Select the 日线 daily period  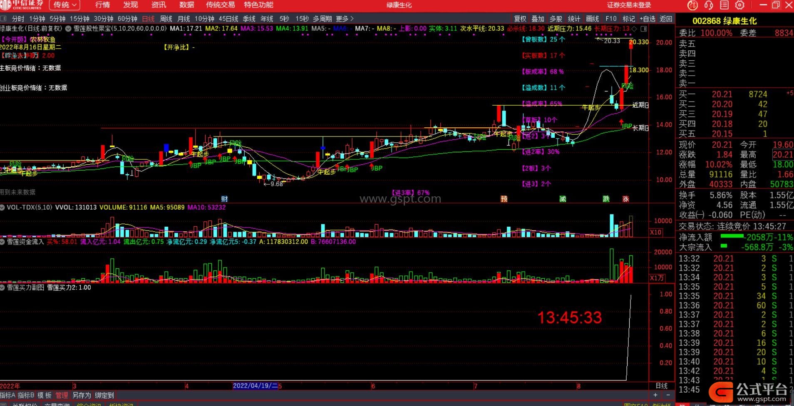point(148,19)
